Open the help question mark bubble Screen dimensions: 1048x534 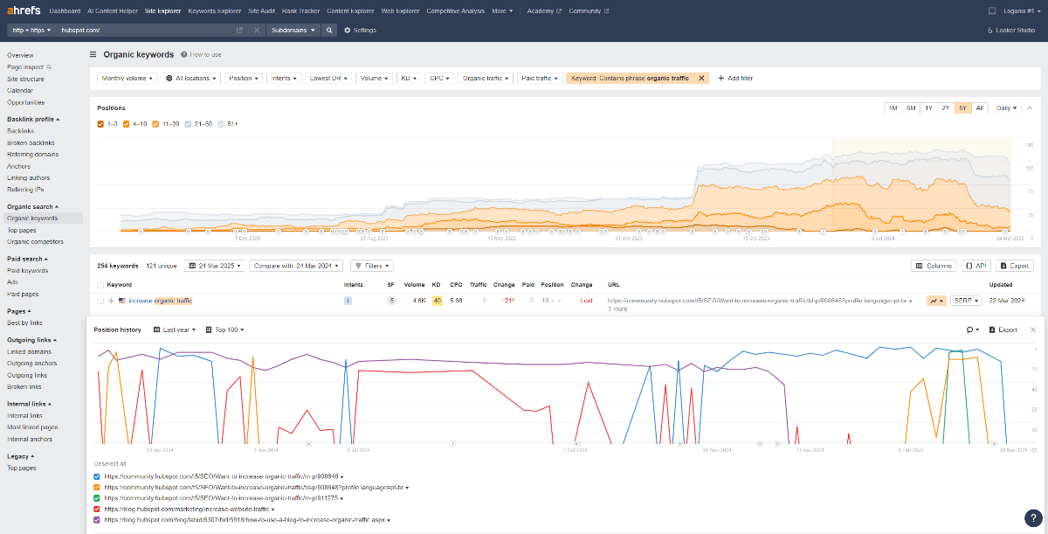click(x=1031, y=517)
